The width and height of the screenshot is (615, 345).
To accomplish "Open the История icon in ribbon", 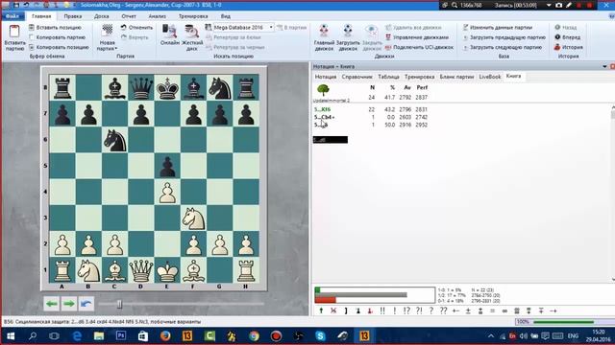I will click(557, 47).
